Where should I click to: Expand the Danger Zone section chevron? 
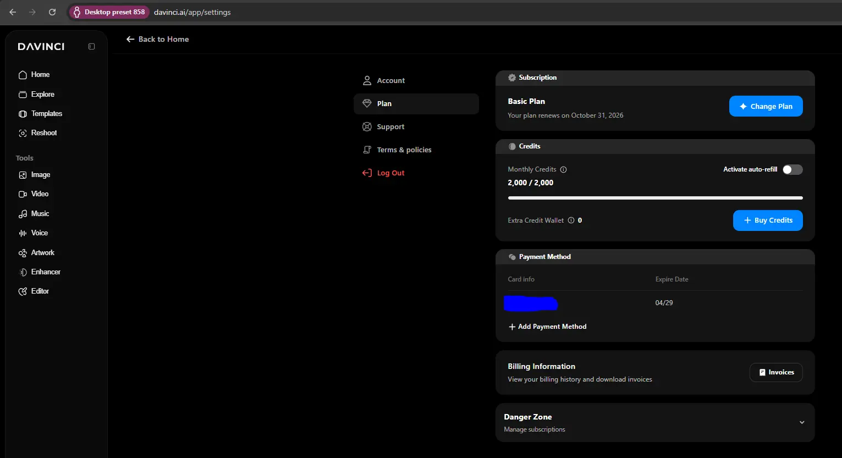point(802,422)
